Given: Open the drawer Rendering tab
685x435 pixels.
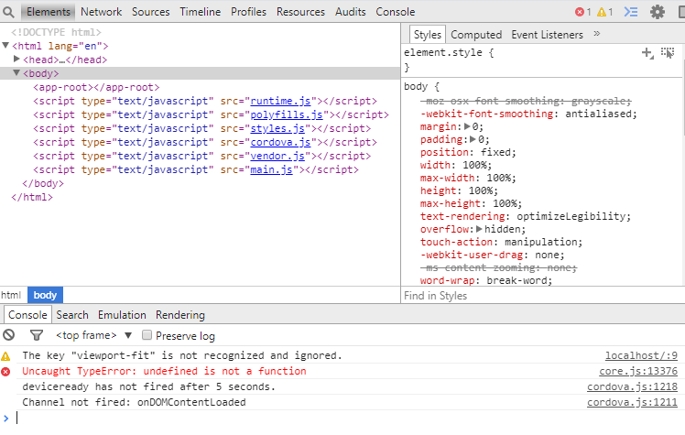Looking at the screenshot, I should tap(180, 315).
